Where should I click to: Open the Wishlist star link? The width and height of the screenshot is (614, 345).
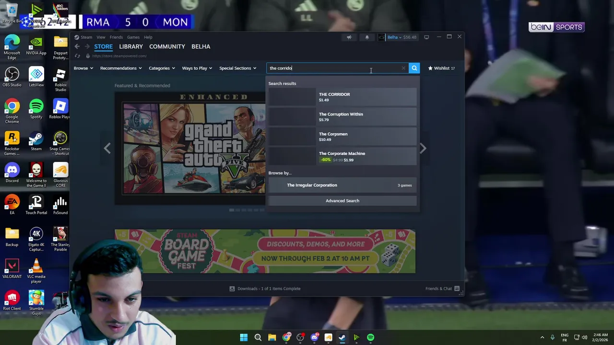[x=441, y=68]
